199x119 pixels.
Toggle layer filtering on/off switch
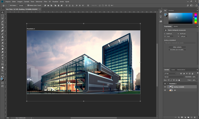point(198,73)
